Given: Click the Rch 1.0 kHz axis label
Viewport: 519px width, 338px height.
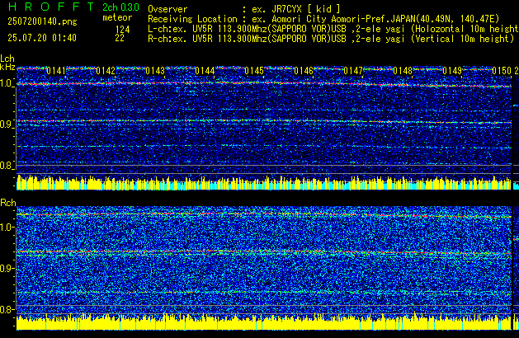Looking at the screenshot, I should click(x=7, y=228).
